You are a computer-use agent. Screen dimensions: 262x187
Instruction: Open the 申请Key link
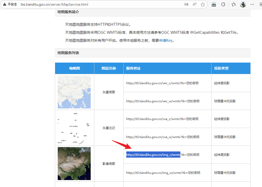click(x=166, y=41)
